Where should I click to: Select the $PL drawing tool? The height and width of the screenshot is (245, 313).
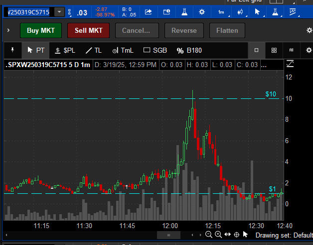tap(65, 50)
